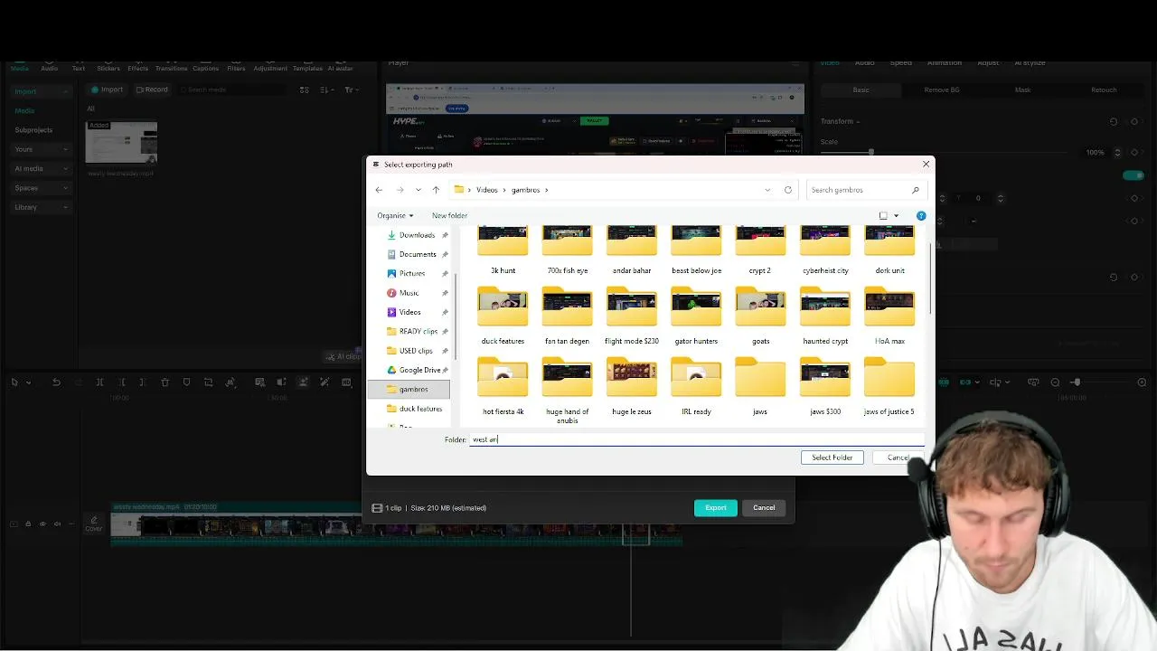Expand the AI media section

click(x=41, y=168)
